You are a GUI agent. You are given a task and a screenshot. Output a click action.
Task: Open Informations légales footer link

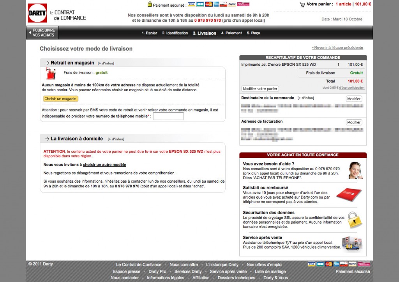[x=165, y=278]
